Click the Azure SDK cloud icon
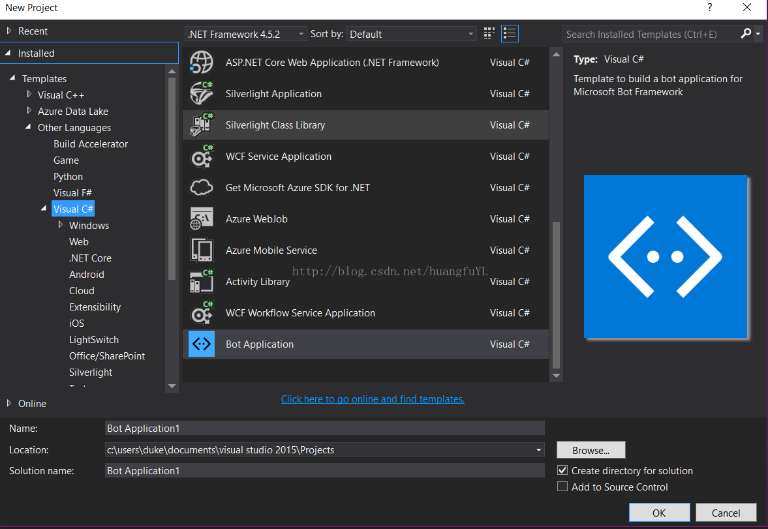The height and width of the screenshot is (529, 768). click(x=202, y=188)
